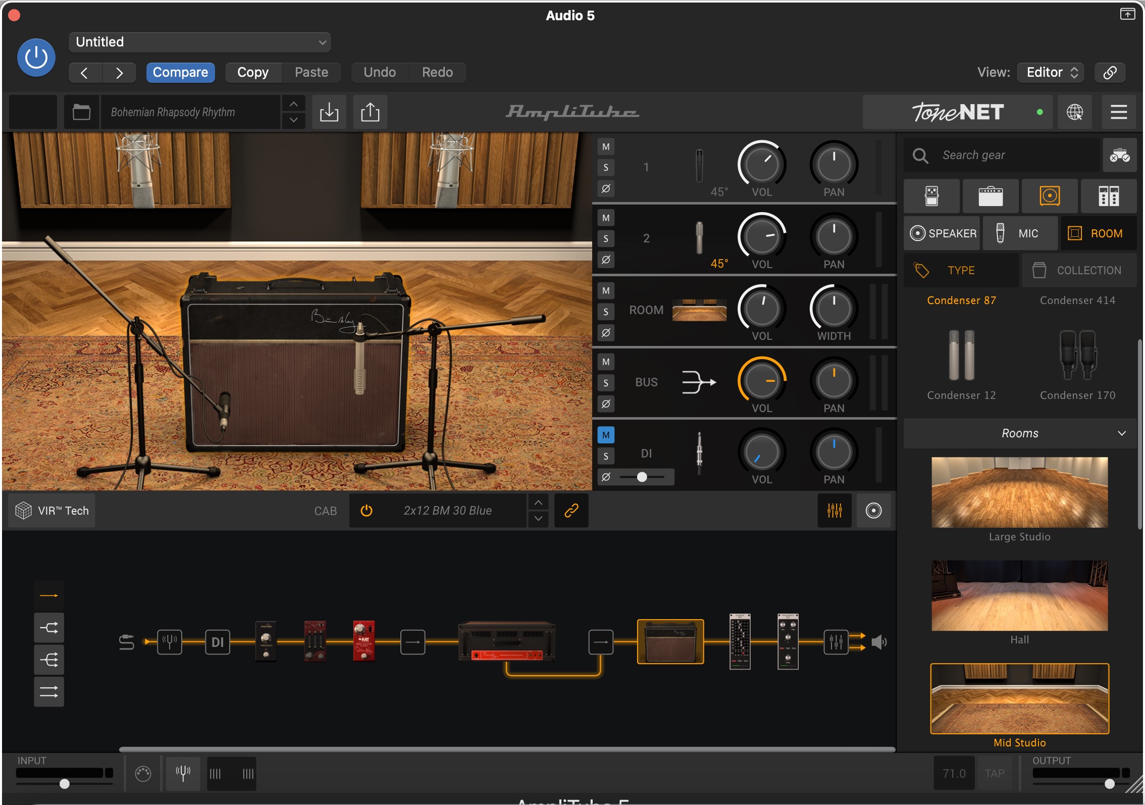Click the Paste button
Screen dimensions: 1145x805
(x=311, y=73)
